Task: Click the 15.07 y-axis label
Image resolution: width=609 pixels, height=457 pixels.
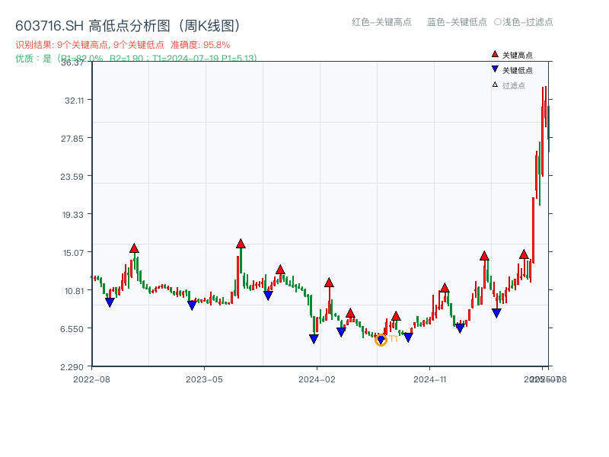Action: (x=73, y=253)
